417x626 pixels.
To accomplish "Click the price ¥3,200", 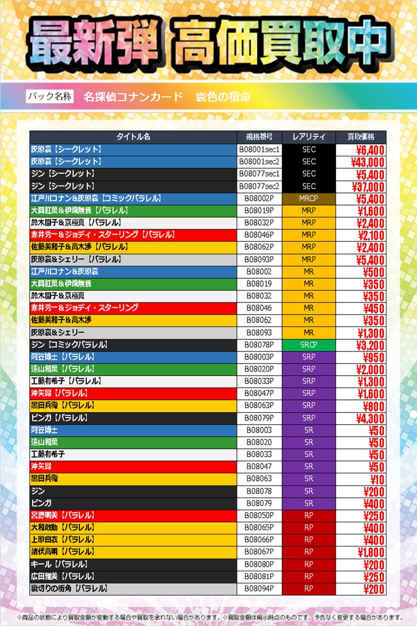I will (370, 345).
